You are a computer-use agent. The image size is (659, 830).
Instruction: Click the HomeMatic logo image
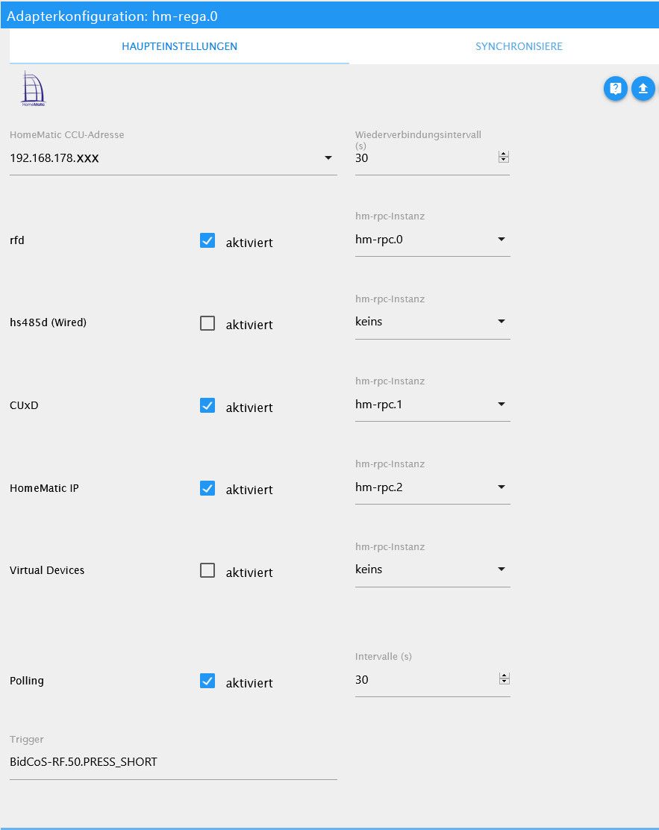click(x=34, y=89)
